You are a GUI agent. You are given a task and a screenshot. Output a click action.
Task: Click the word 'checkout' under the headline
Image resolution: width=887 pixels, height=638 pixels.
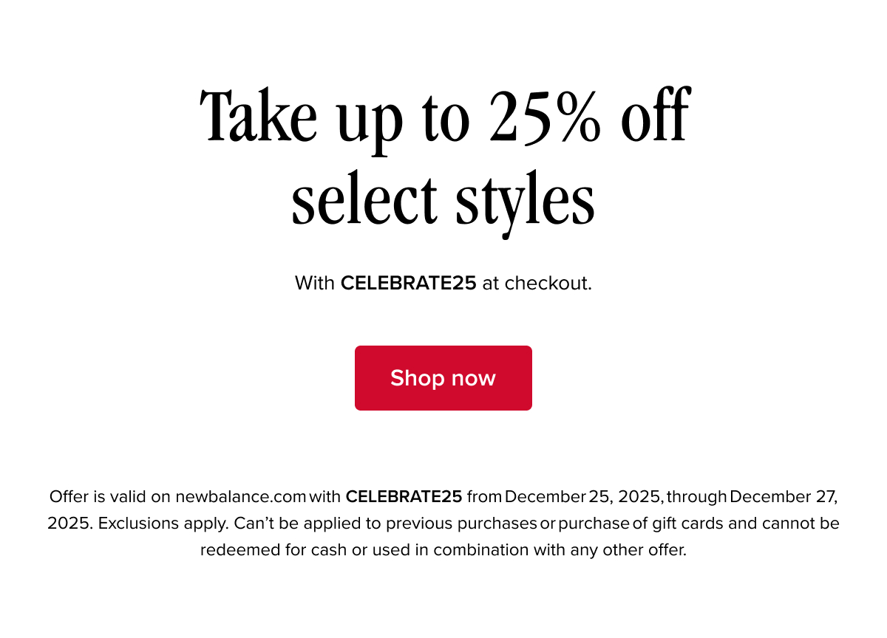click(546, 283)
